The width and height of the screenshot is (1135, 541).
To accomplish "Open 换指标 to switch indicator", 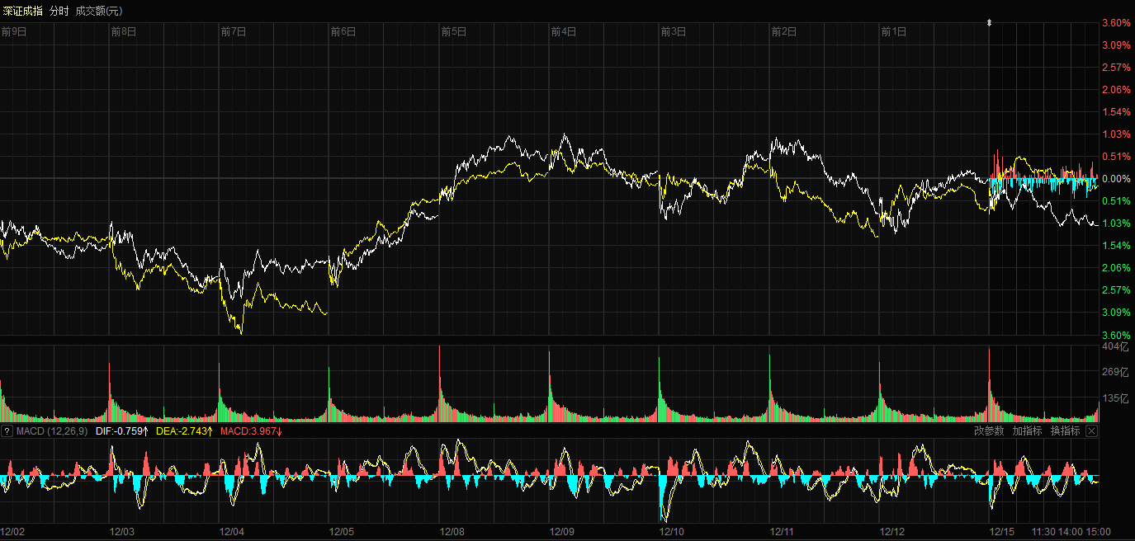I will click(x=1065, y=431).
